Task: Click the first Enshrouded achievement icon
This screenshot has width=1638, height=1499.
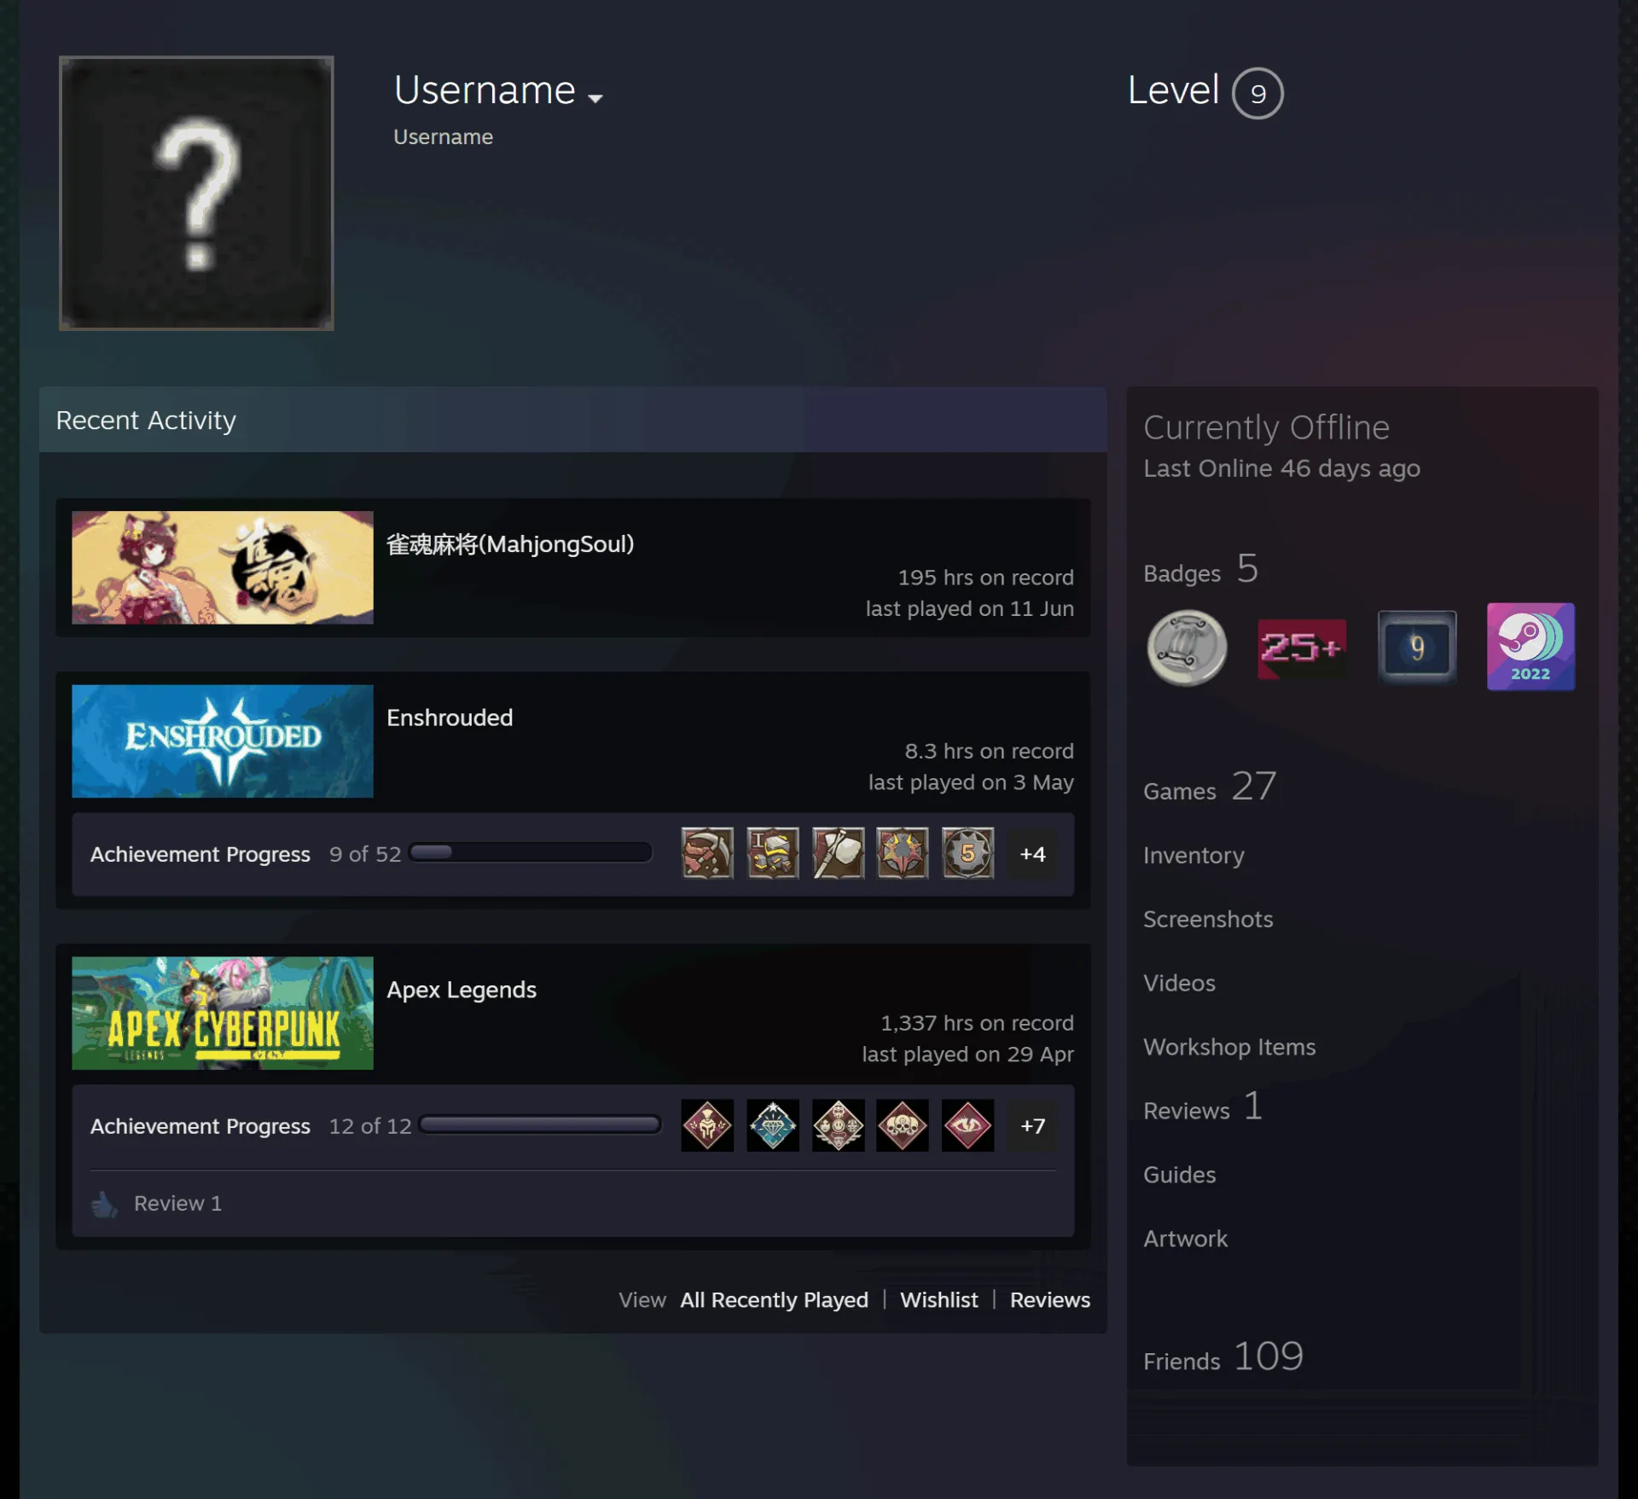Action: click(707, 853)
